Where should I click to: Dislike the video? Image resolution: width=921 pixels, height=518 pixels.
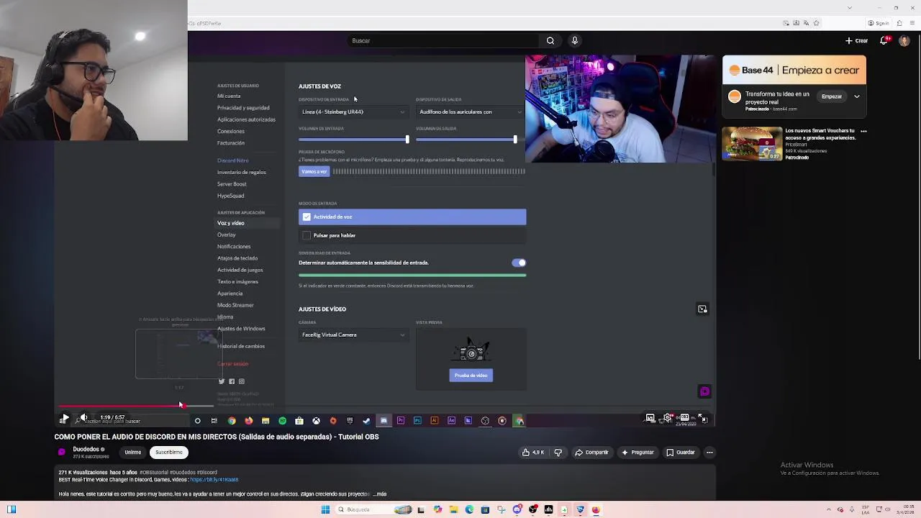pyautogui.click(x=558, y=453)
